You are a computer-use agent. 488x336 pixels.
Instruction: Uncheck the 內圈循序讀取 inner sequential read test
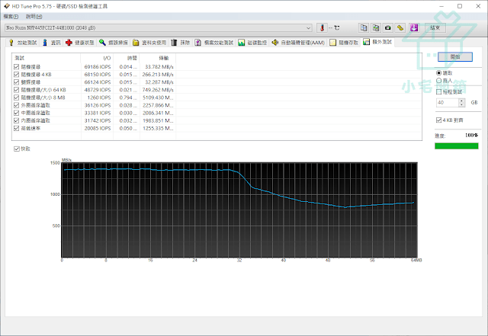[17, 120]
